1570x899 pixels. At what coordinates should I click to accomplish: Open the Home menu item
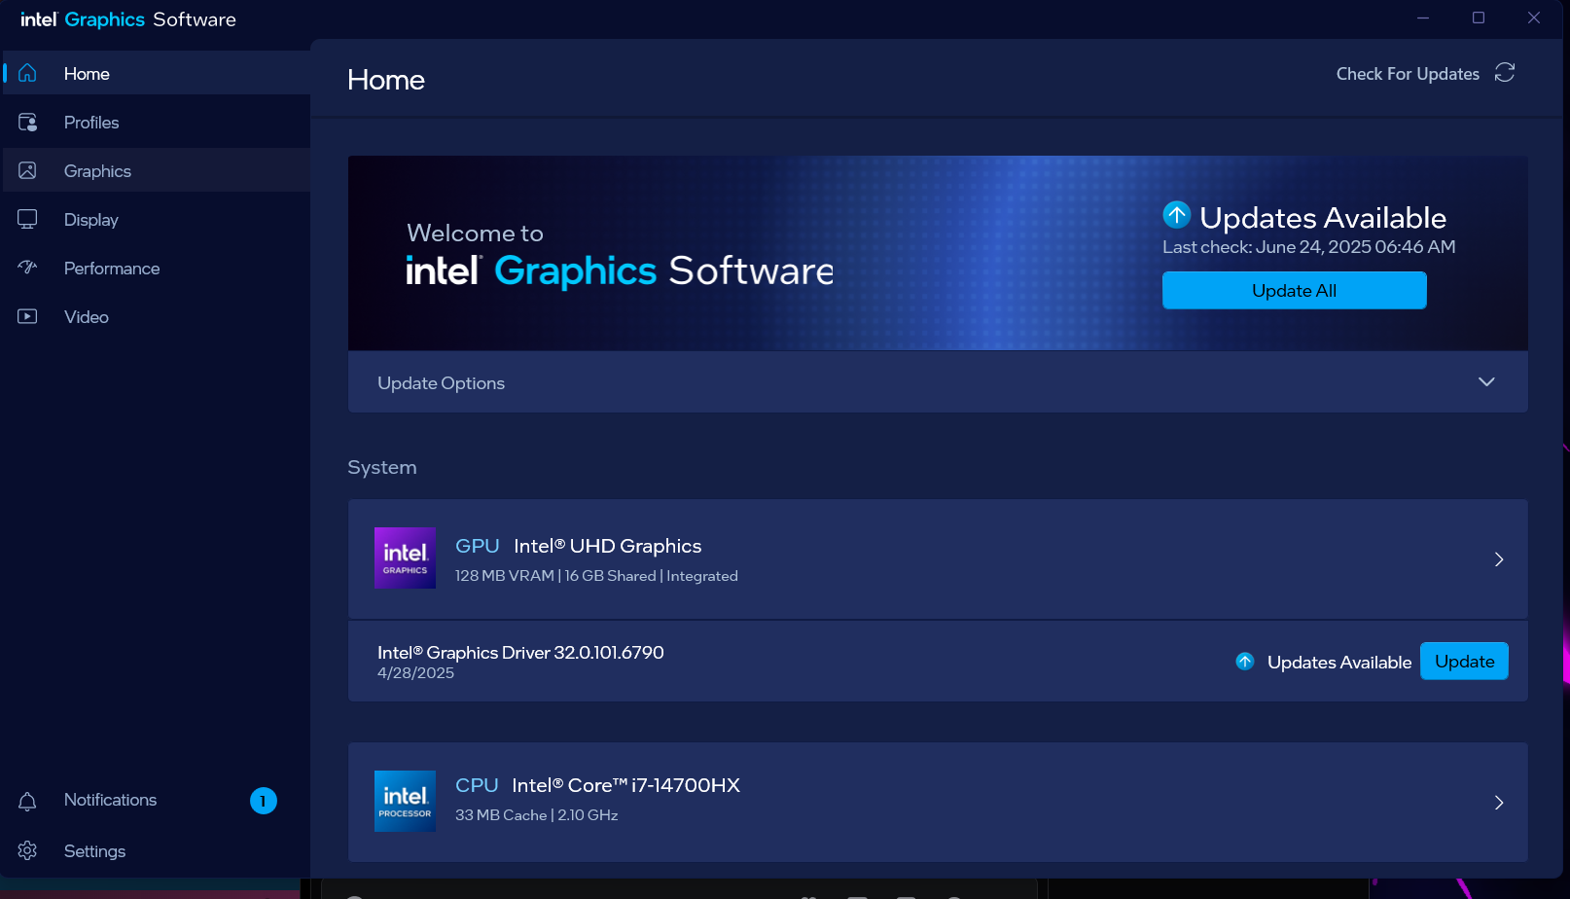tap(157, 73)
